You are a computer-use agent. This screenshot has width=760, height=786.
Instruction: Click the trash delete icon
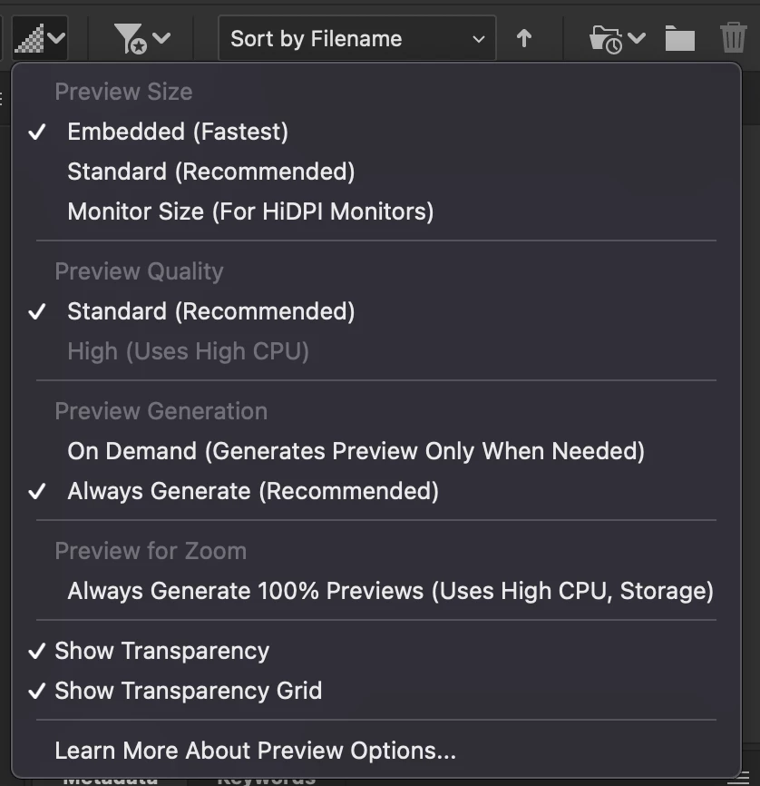pyautogui.click(x=733, y=39)
